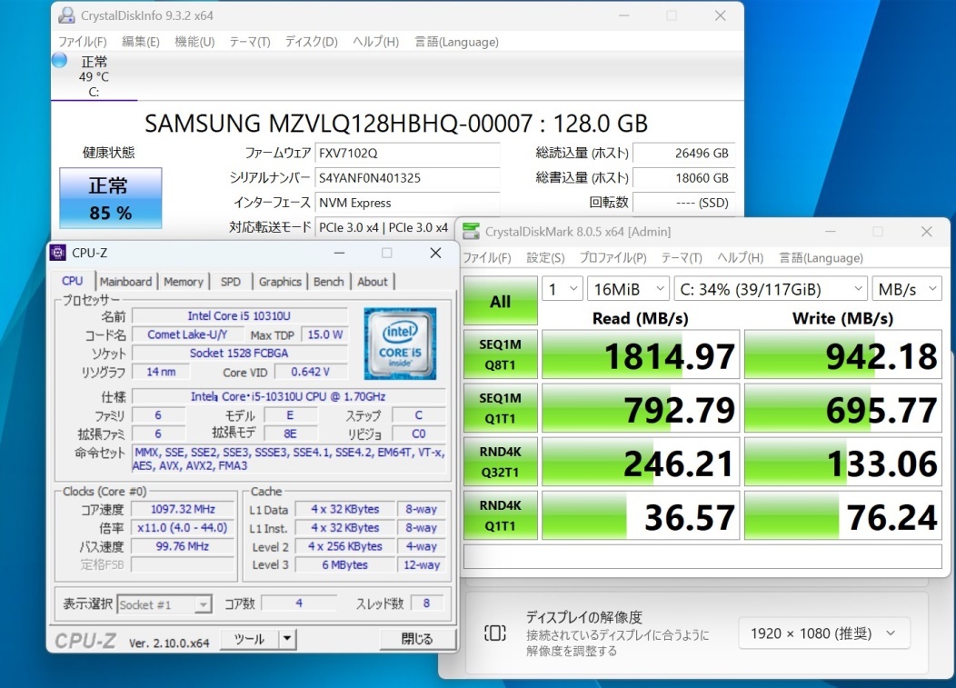Screen dimensions: 956x688
Task: Click the CrystalDiskMark title bar icon
Action: [471, 231]
